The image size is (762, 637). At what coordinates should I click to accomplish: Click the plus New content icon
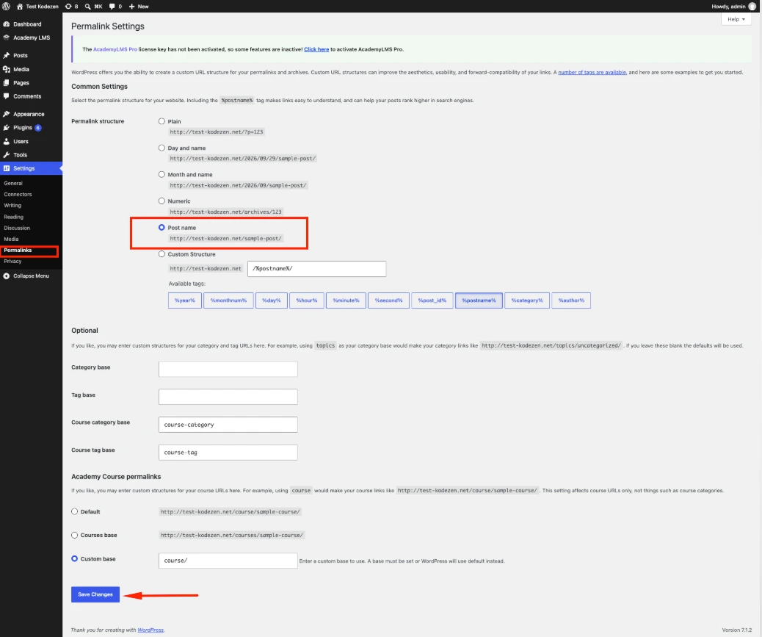click(131, 7)
